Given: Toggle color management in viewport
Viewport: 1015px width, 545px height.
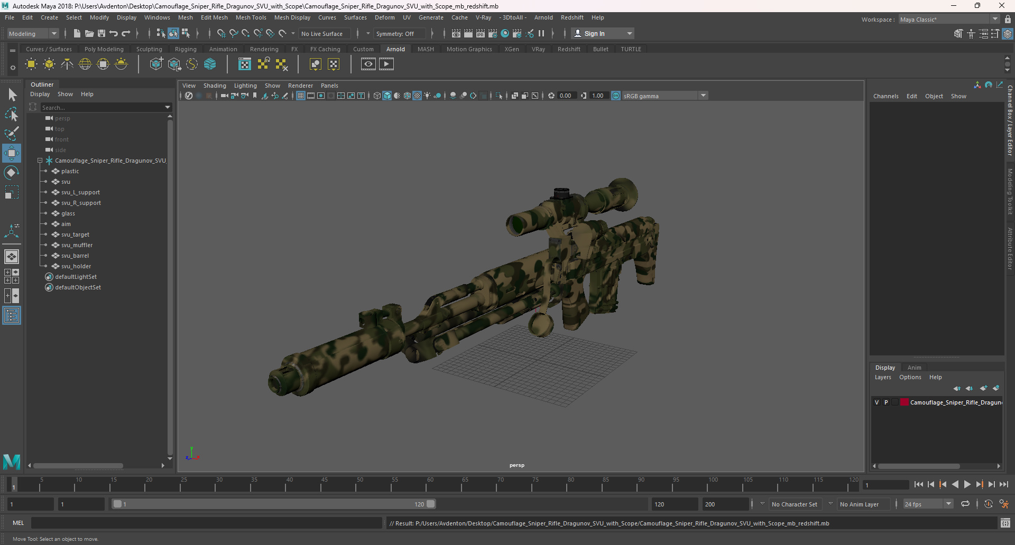Looking at the screenshot, I should coord(616,96).
